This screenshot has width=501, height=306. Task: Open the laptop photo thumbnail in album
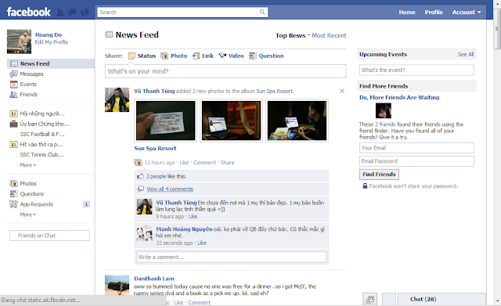[x=232, y=121]
